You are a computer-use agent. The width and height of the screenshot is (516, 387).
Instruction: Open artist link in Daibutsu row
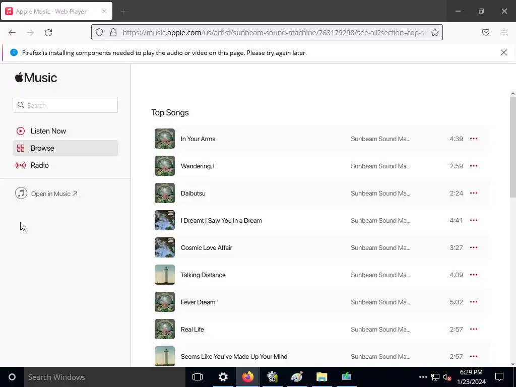click(x=380, y=193)
